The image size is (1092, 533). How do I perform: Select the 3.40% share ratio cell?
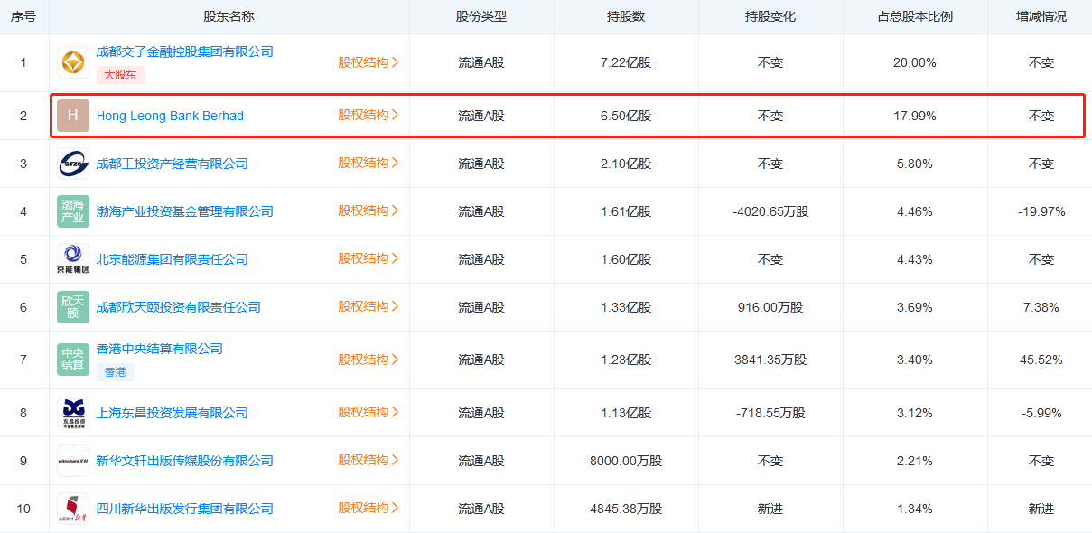point(915,360)
